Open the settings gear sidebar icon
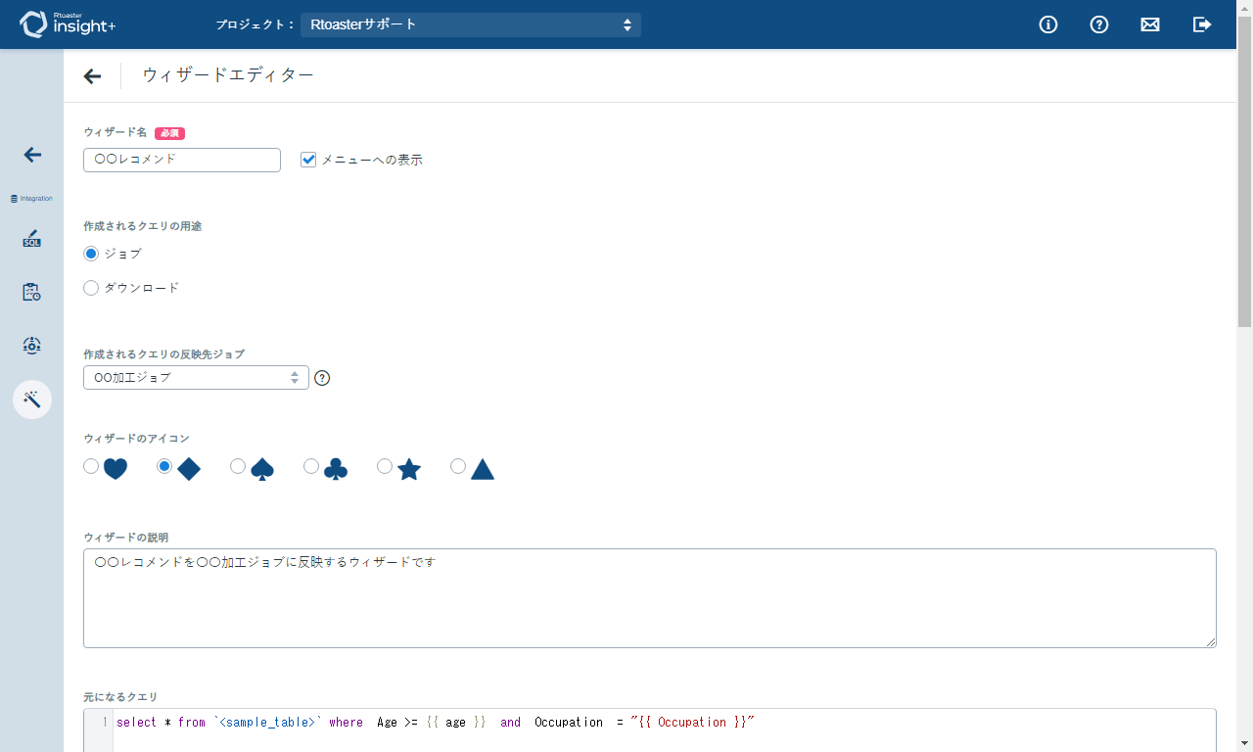The width and height of the screenshot is (1253, 752). click(31, 345)
